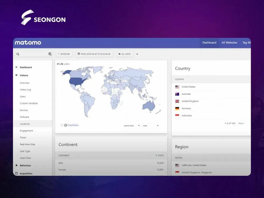Open the All Websites top tab
Image resolution: width=264 pixels, height=198 pixels.
pos(229,43)
